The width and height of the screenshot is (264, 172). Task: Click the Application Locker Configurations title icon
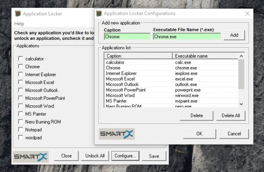pyautogui.click(x=99, y=14)
